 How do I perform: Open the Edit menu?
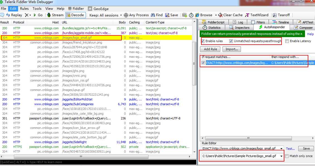click(x=13, y=9)
